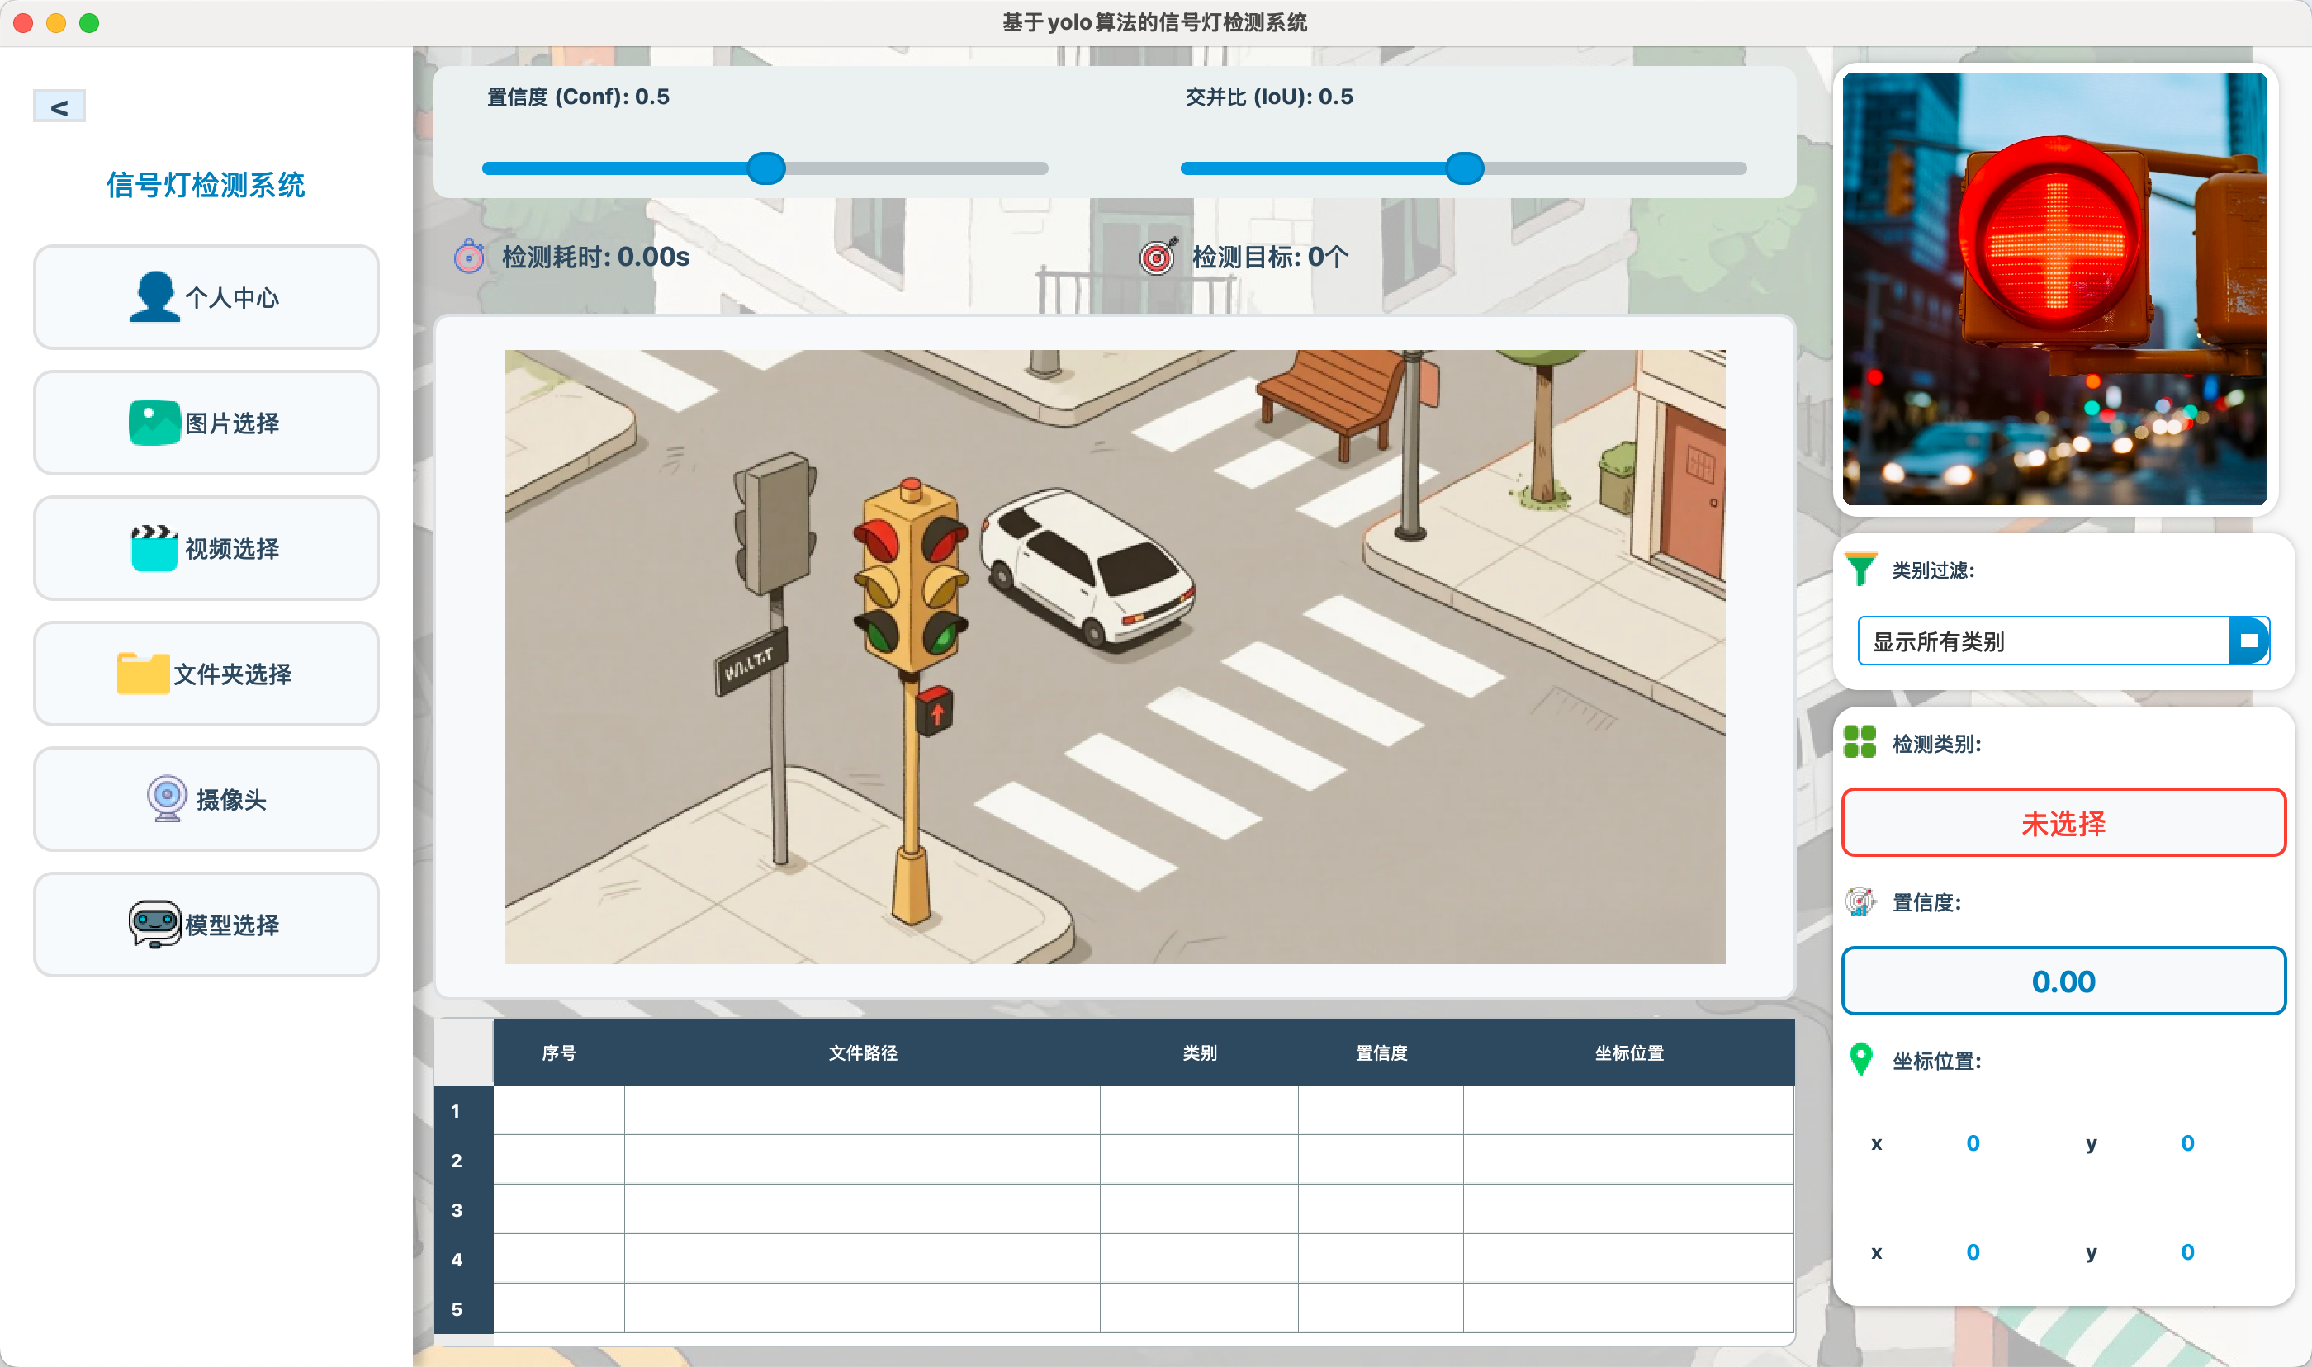Click the webcam icon for 摄像头
Image resolution: width=2312 pixels, height=1367 pixels.
click(x=167, y=798)
